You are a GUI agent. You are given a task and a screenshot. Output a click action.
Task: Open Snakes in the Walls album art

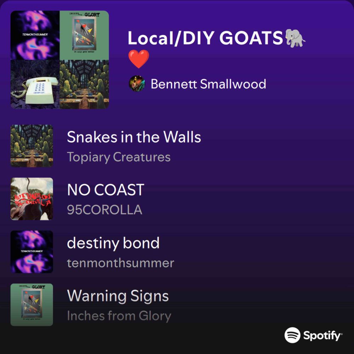tap(32, 146)
